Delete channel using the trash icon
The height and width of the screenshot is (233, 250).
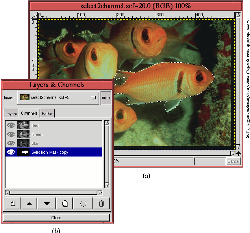click(101, 203)
